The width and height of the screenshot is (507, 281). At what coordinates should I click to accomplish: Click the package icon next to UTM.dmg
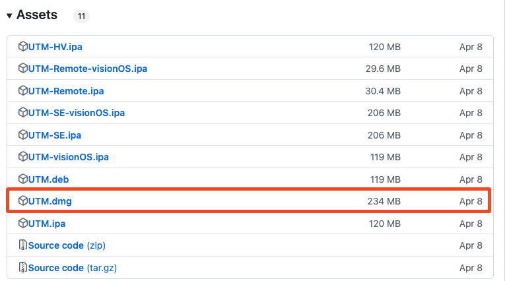(x=22, y=201)
